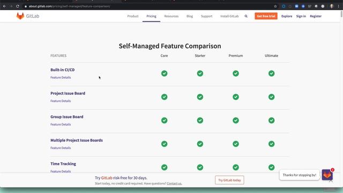Click the Built-in CI/CD Core checkmark
343x193 pixels.
click(x=165, y=73)
